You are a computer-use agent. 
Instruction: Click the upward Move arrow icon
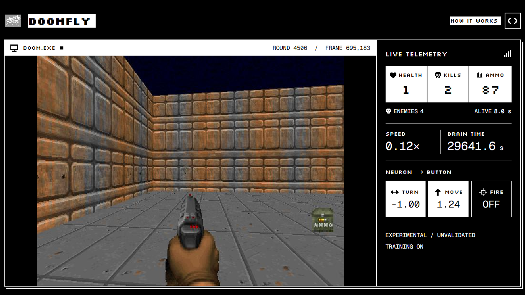coord(437,192)
